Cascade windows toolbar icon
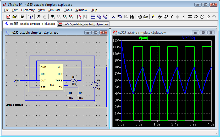The width and height of the screenshot is (220, 137). [x=99, y=17]
